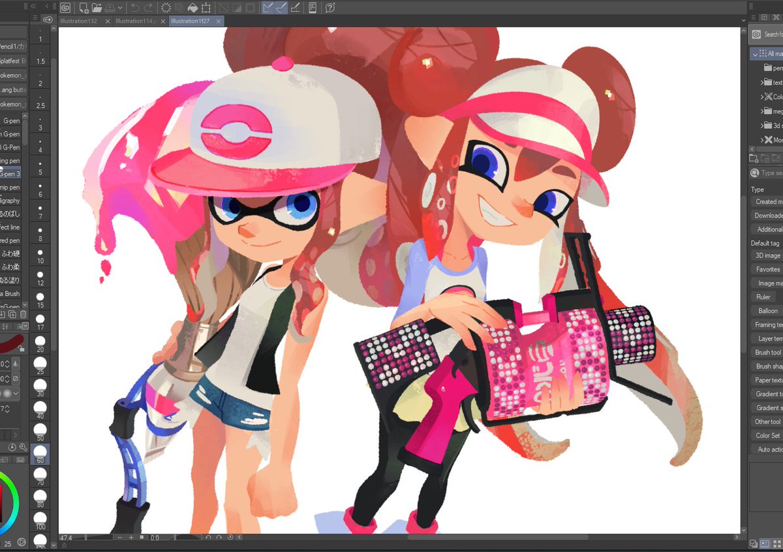Click the play arrow below color wheel
783x552 pixels.
coord(22,542)
